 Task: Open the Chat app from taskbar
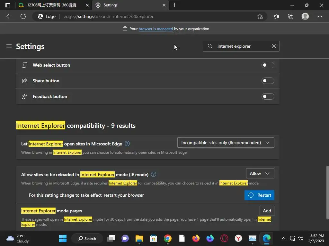pos(125,238)
